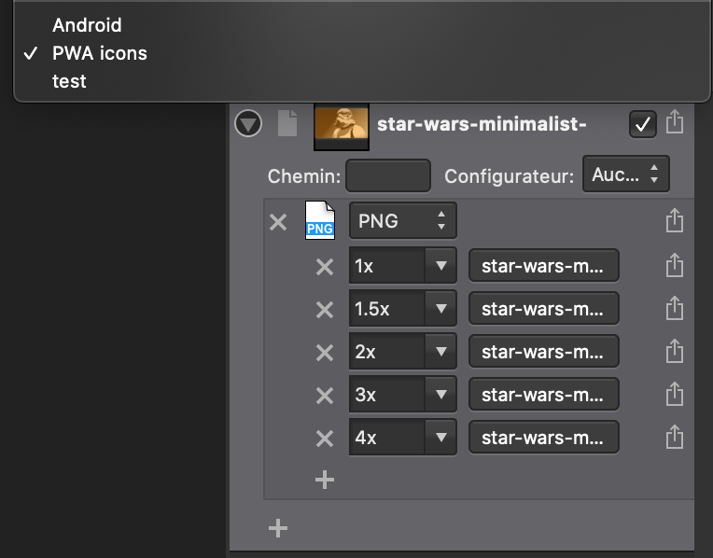Open the Configurateur Auc... dropdown
Viewport: 713px width, 558px height.
tap(625, 174)
